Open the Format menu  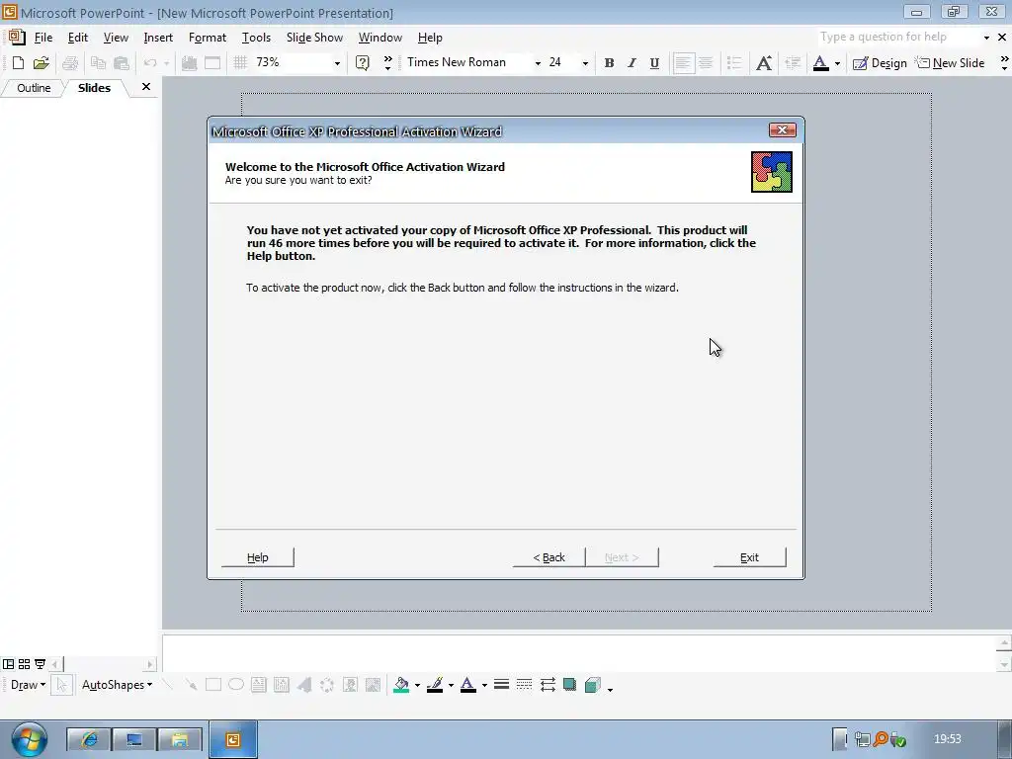point(208,38)
